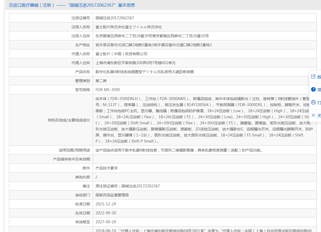Screen dimensions: 321x232
Task: Select the 代理人住所 Shanghai address value
Action: point(135,63)
